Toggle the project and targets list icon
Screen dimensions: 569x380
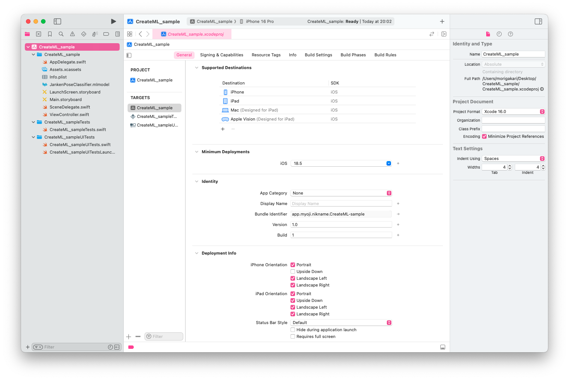(129, 55)
